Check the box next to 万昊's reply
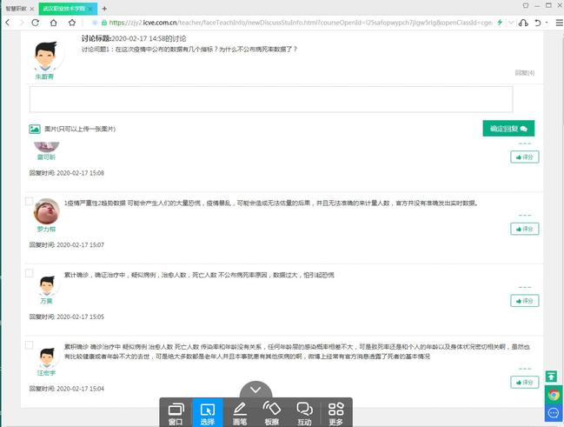This screenshot has height=427, width=564. pos(30,273)
